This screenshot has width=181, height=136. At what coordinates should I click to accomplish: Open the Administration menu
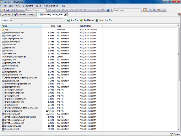(51, 6)
